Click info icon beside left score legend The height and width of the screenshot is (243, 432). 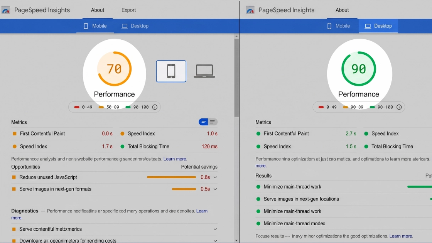[x=155, y=107]
